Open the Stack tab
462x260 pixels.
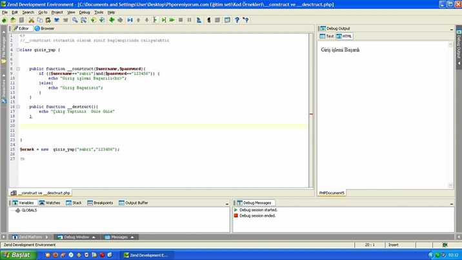coord(74,203)
